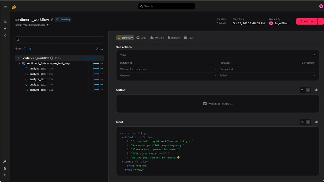The width and height of the screenshot is (324, 182).
Task: Open the dropdown arrow next to Abort run
Action: pos(321,22)
